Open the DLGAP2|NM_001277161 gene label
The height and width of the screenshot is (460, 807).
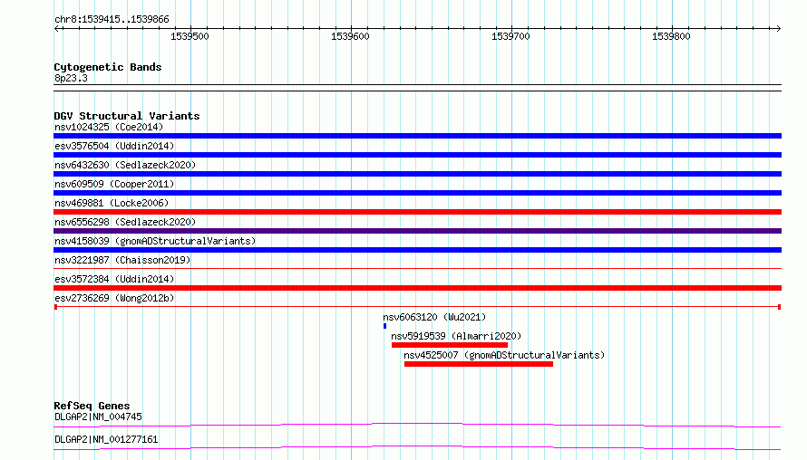pyautogui.click(x=106, y=439)
